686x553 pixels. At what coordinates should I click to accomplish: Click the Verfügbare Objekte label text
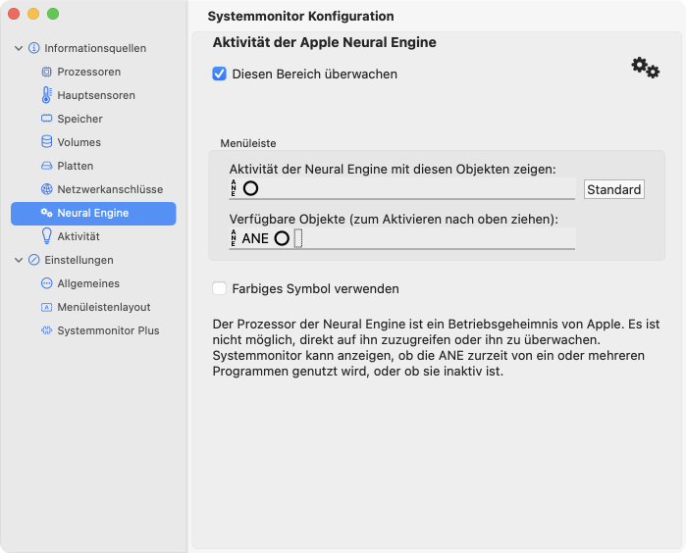tap(394, 219)
